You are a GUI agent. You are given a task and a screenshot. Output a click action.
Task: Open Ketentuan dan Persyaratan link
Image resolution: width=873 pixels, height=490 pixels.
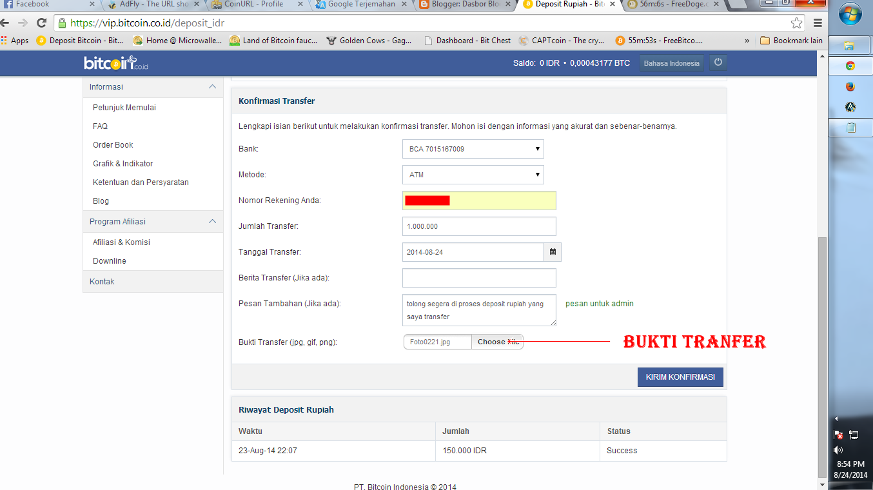click(141, 182)
